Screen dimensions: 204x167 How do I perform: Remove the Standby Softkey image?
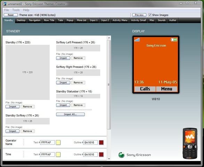(x=28, y=131)
